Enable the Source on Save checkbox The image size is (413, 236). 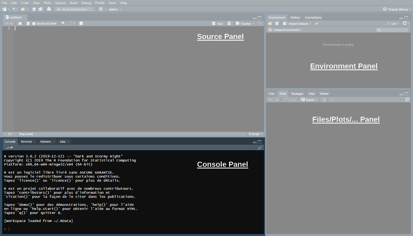click(x=34, y=24)
